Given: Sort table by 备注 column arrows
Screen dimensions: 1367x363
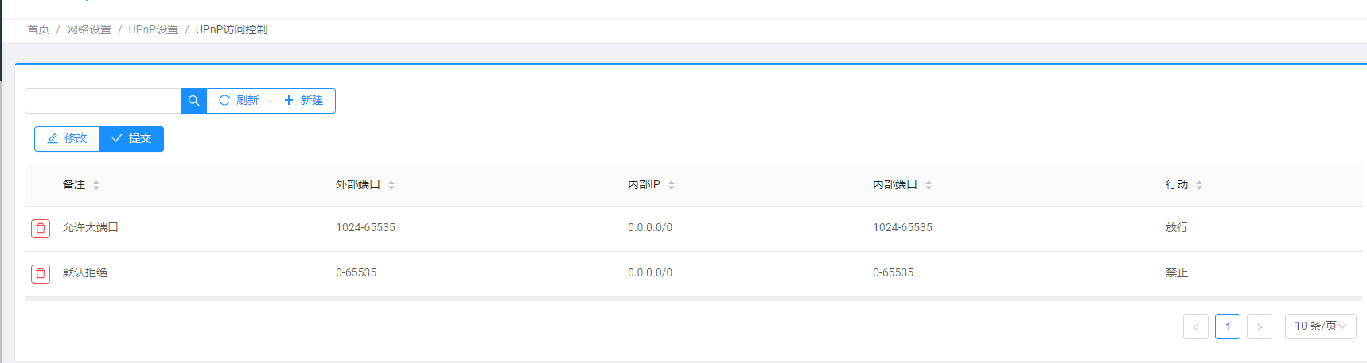Looking at the screenshot, I should tap(96, 185).
